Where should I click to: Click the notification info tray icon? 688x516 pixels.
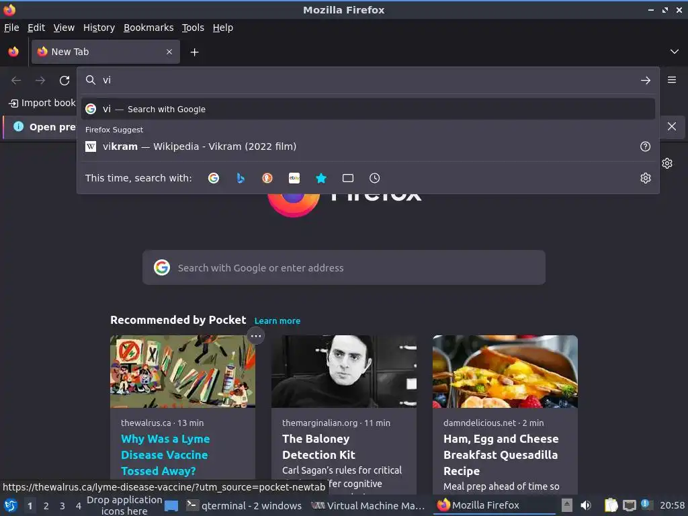[x=646, y=505]
